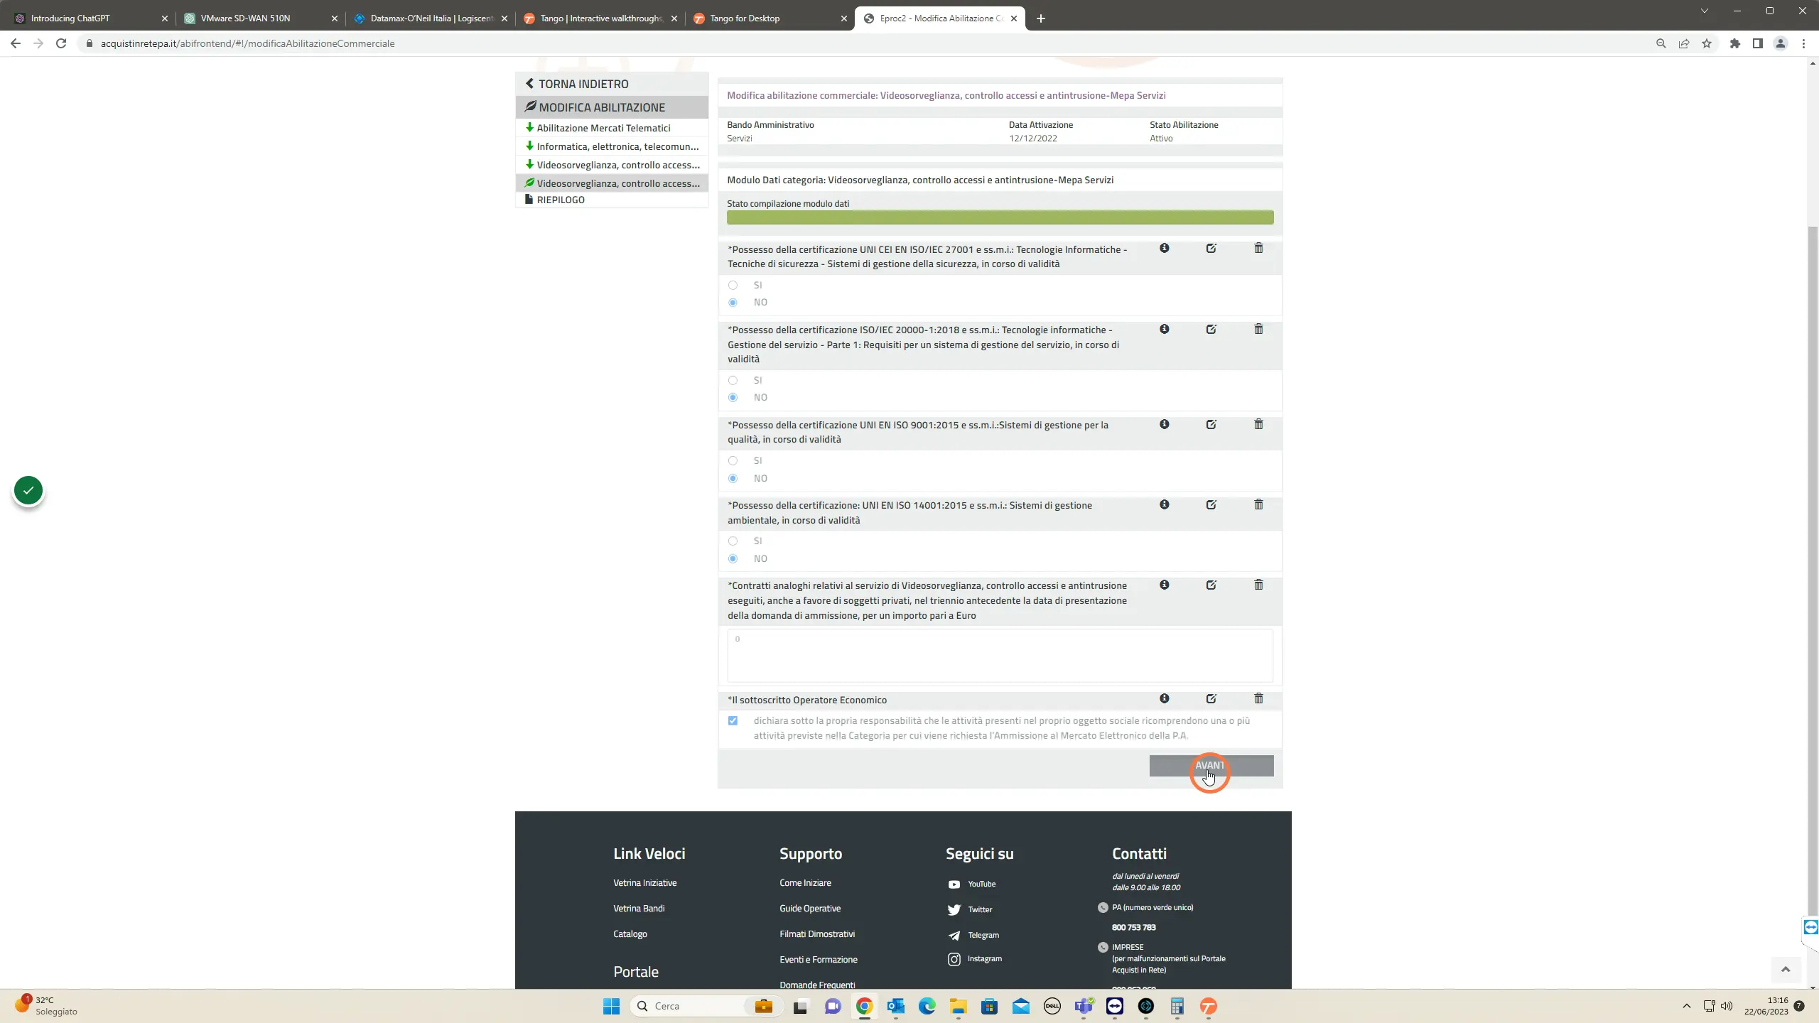The height and width of the screenshot is (1023, 1819).
Task: Select NO for ISO 14001:2015 certification
Action: pyautogui.click(x=733, y=558)
